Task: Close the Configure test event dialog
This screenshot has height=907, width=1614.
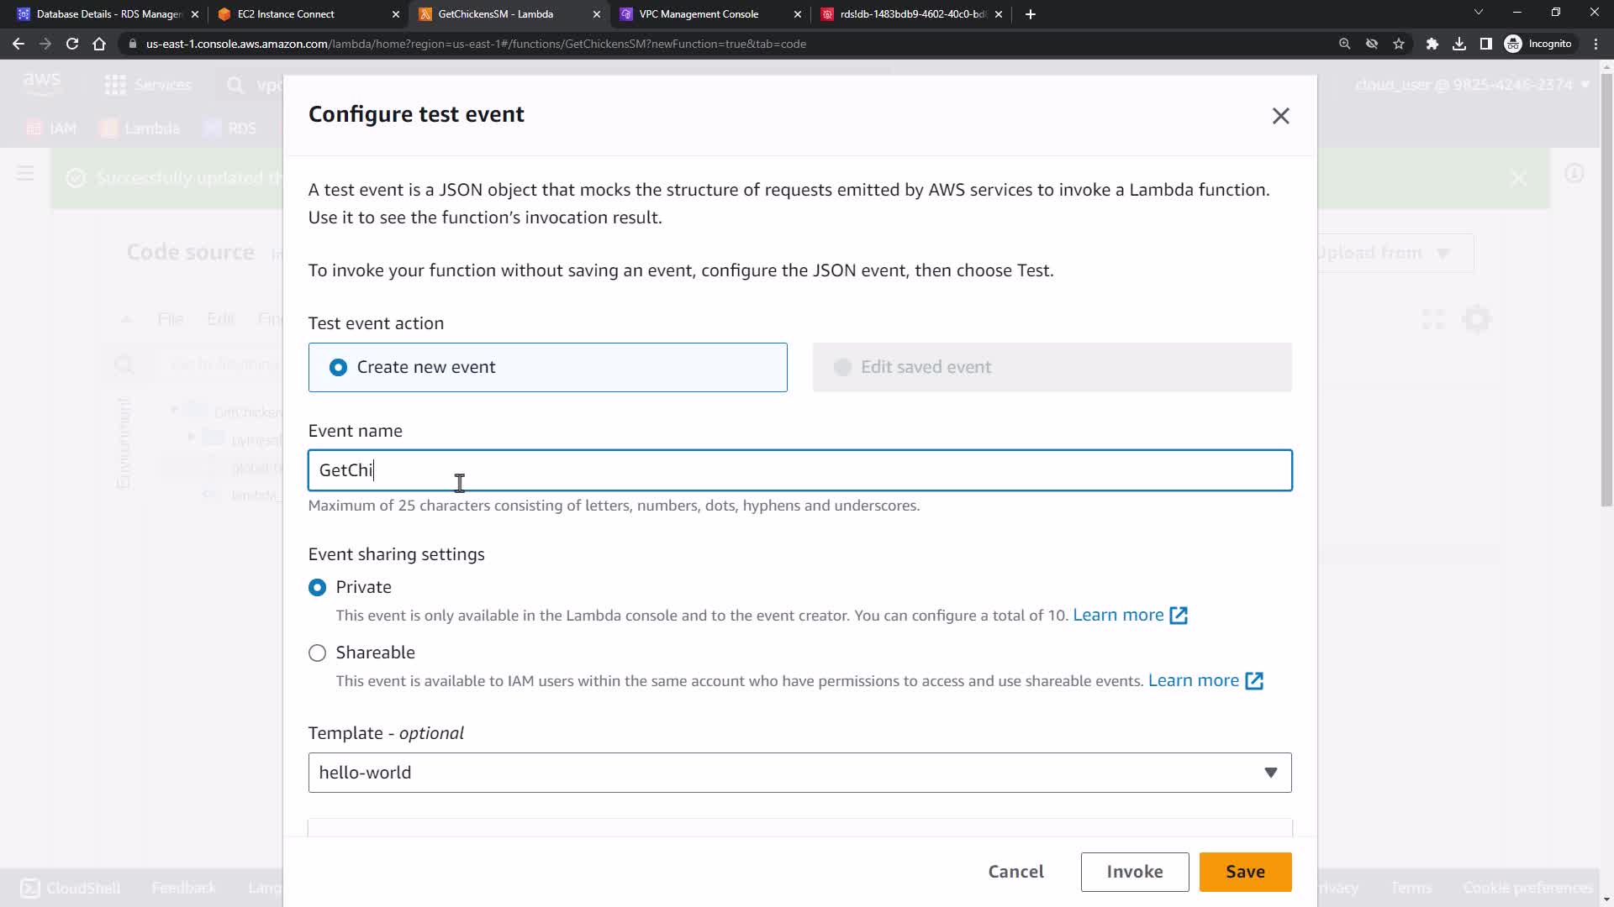Action: pyautogui.click(x=1280, y=116)
